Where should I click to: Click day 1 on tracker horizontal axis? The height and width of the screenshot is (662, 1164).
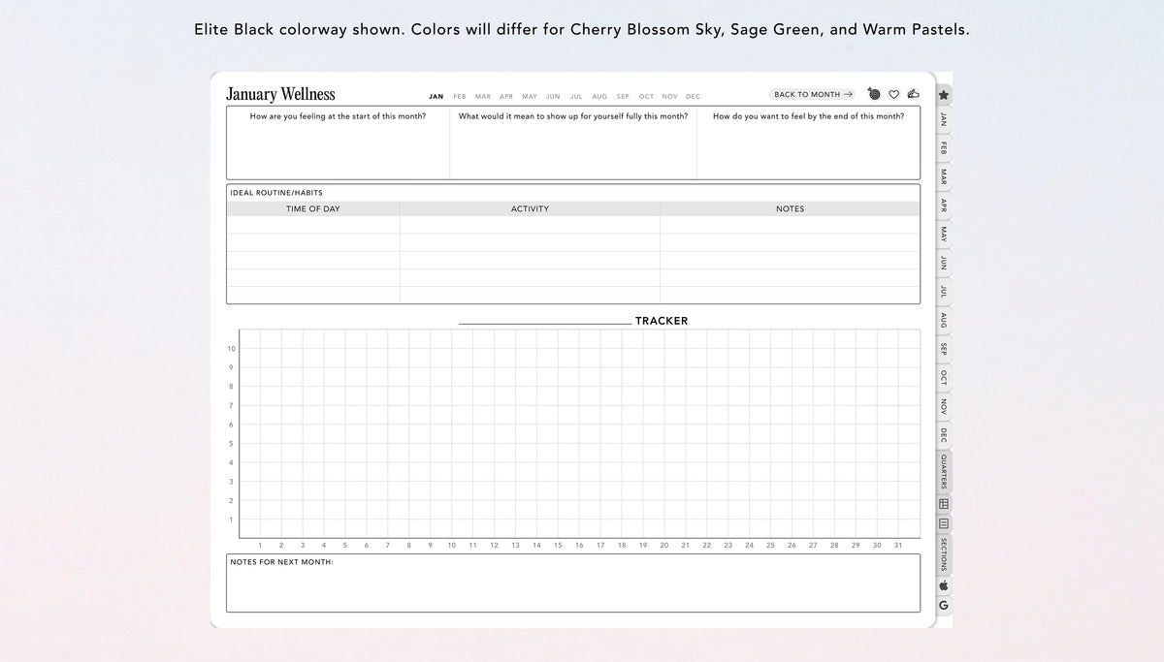[x=260, y=546]
